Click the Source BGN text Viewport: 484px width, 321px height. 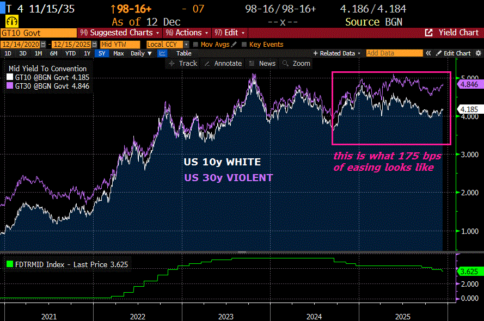point(373,22)
